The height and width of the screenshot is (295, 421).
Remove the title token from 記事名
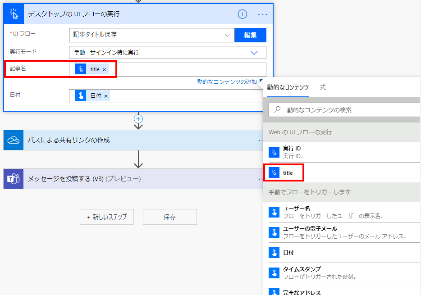104,69
